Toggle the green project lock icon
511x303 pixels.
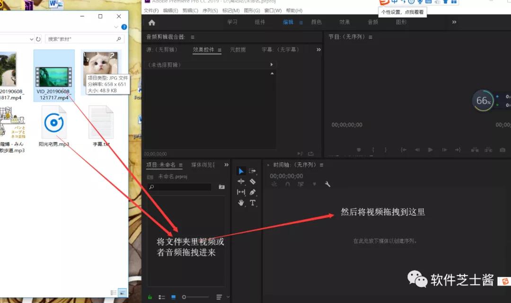pyautogui.click(x=150, y=297)
